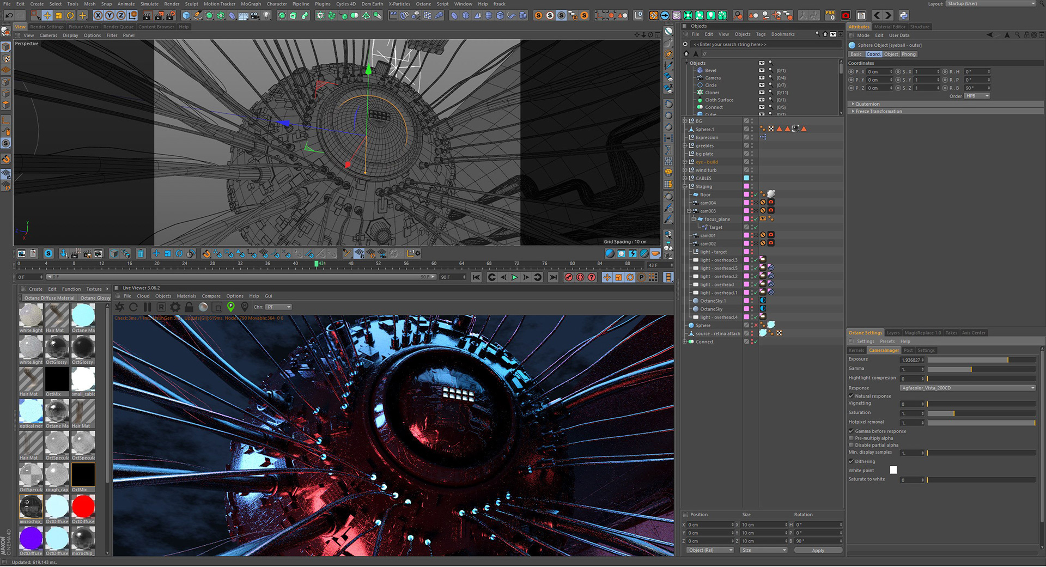Viewport: 1046px width, 567px height.
Task: Open the MoGraph menu
Action: tap(251, 4)
